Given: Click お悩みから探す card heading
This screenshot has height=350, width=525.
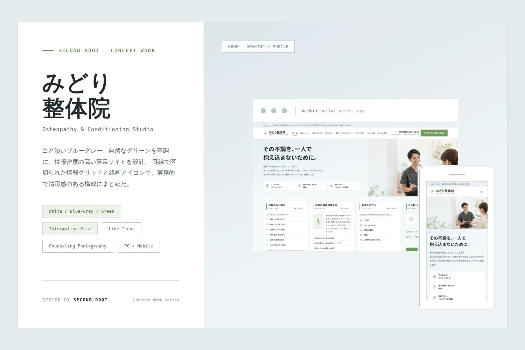Looking at the screenshot, I should [x=276, y=205].
